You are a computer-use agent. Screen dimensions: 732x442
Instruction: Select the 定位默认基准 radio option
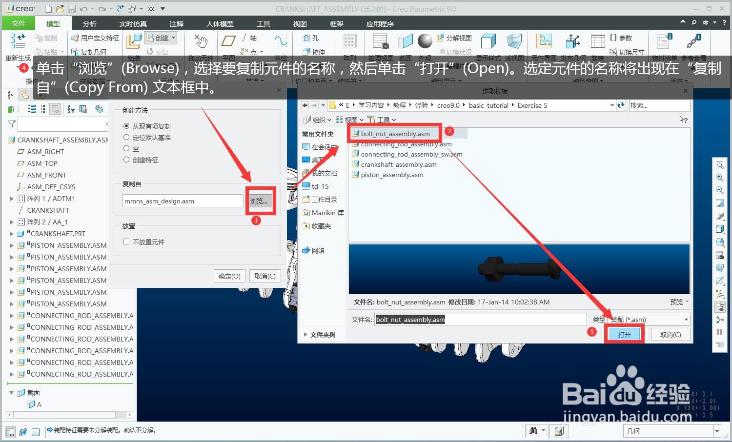126,137
